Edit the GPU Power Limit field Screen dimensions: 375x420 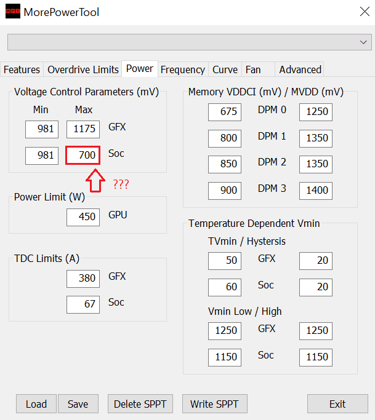83,217
